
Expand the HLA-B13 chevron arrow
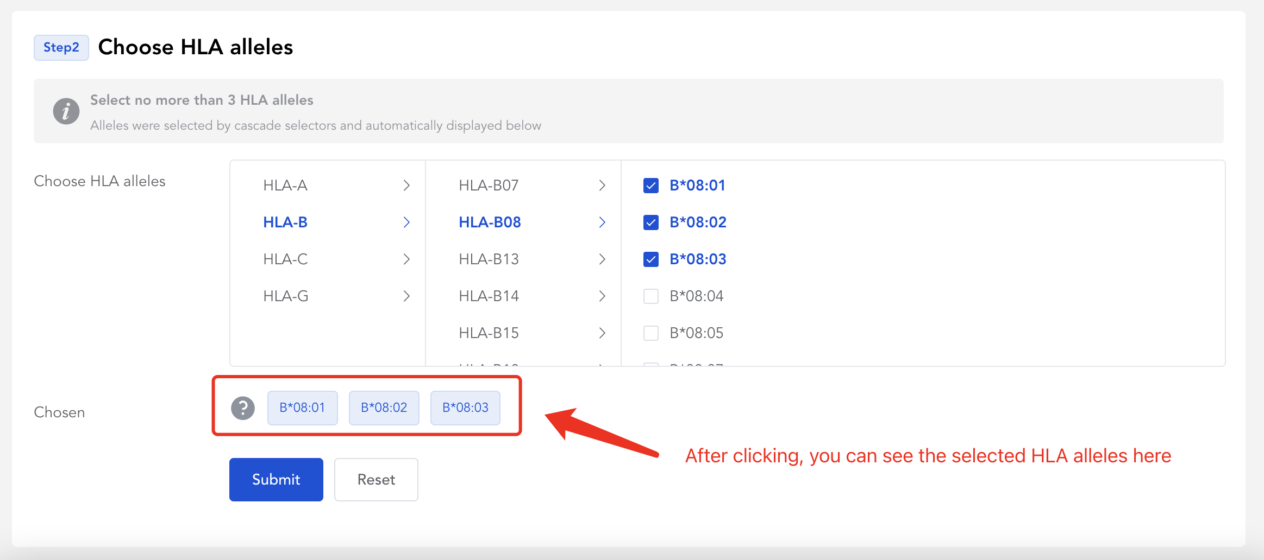(x=602, y=259)
